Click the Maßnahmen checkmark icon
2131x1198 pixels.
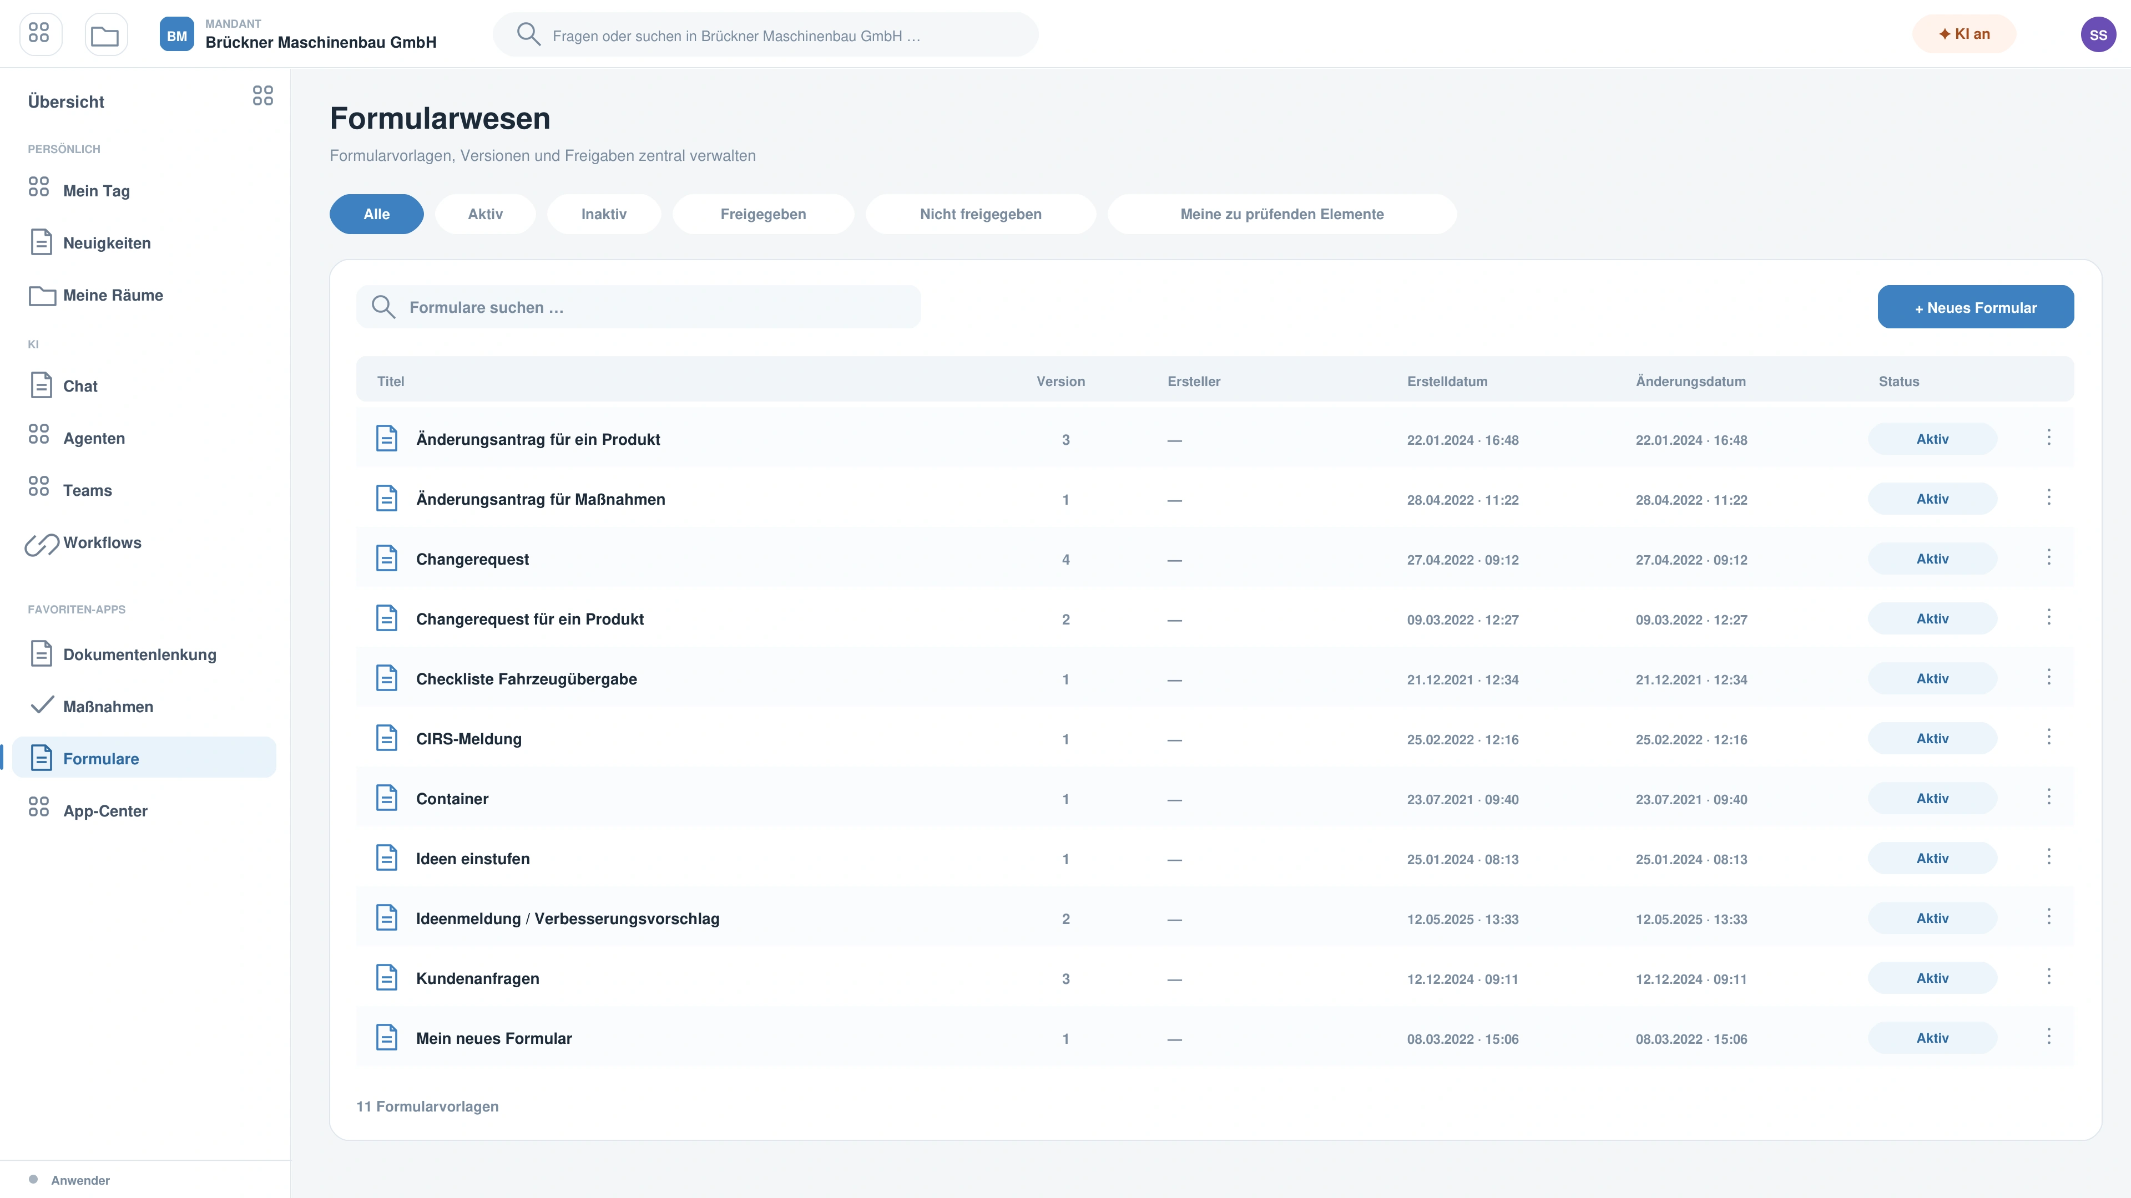42,705
